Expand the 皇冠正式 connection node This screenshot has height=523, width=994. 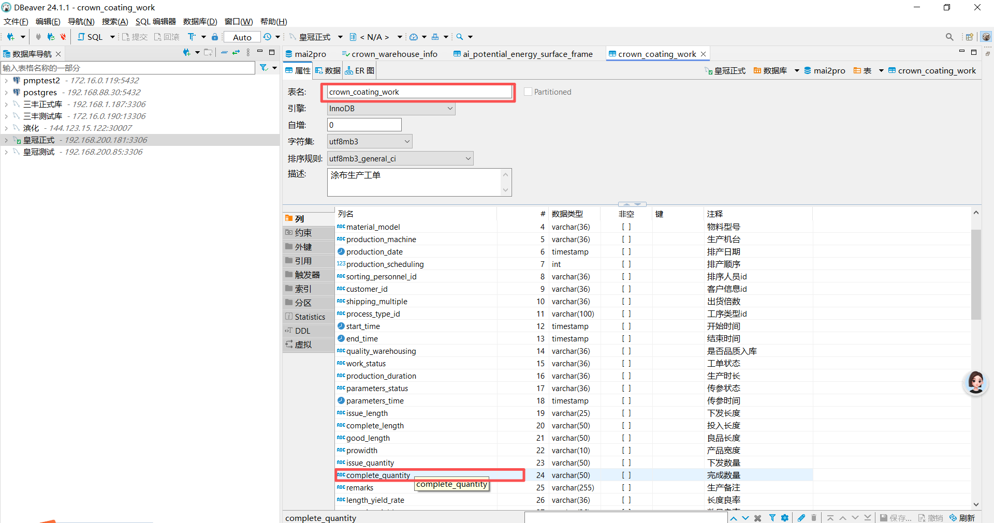point(6,140)
